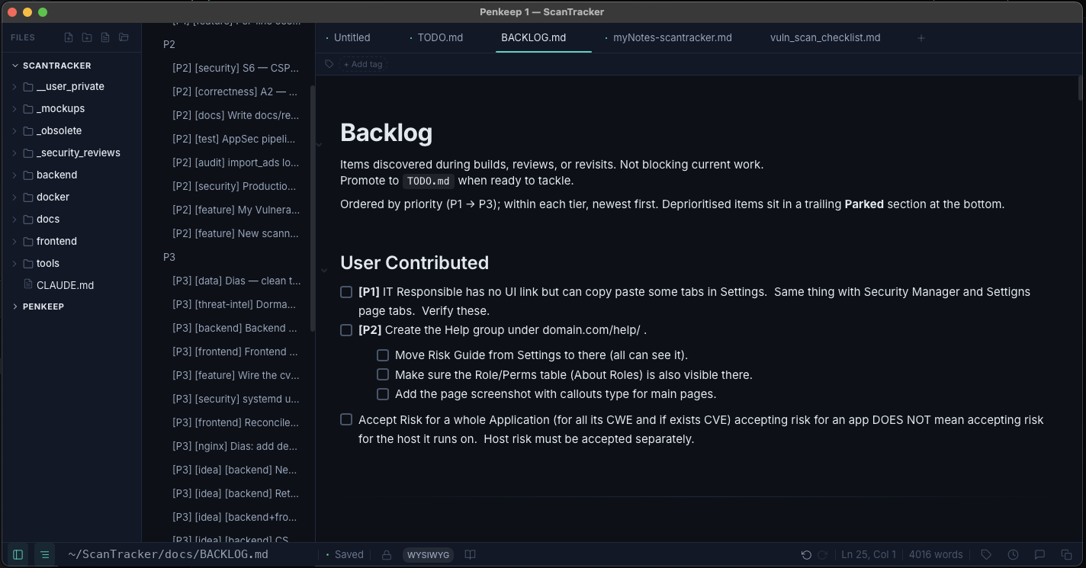1086x568 pixels.
Task: Switch to the TODO.md tab
Action: 440,37
